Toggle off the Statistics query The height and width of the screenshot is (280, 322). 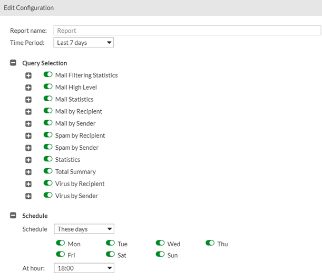pos(48,159)
